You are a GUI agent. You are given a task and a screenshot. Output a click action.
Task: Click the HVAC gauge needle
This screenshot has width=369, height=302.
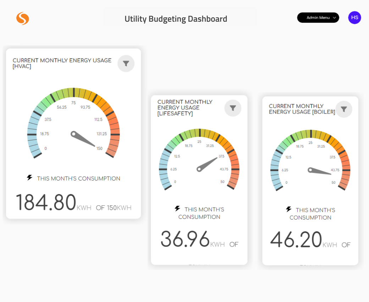[83, 139]
